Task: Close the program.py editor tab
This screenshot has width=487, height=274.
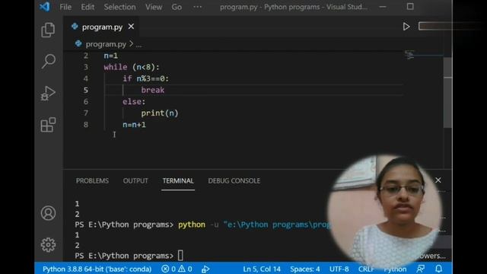Action: tap(131, 27)
